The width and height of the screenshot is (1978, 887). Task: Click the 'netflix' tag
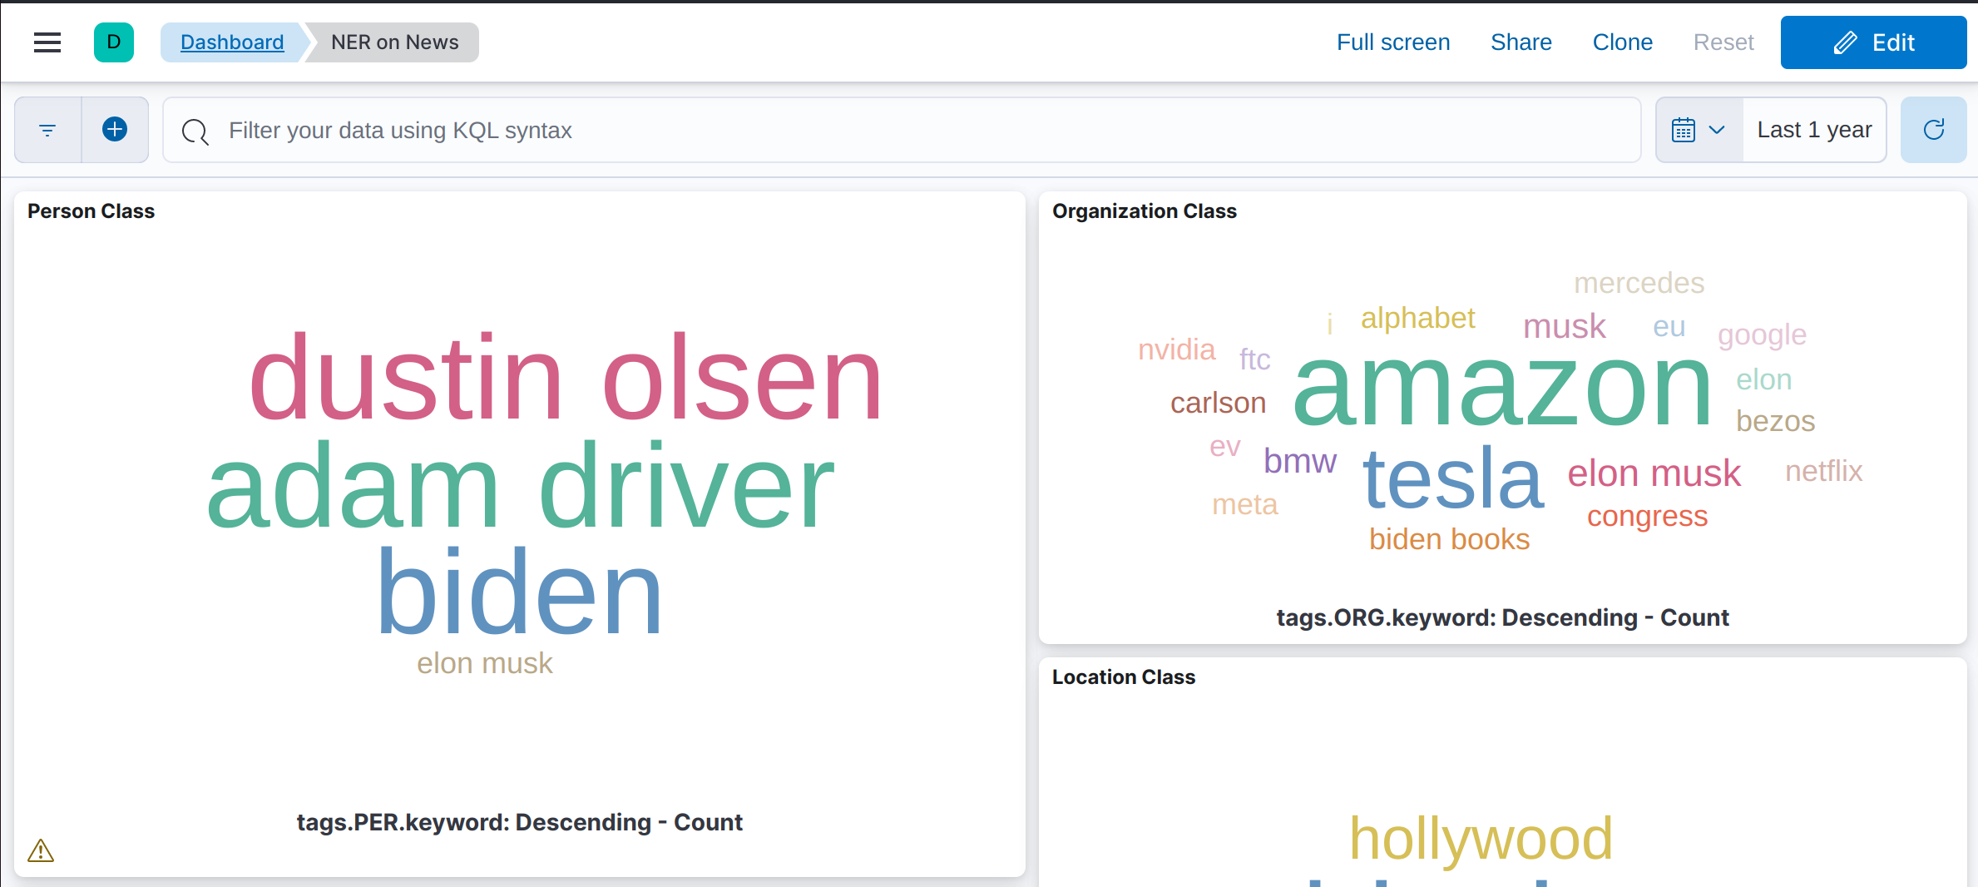tap(1823, 471)
